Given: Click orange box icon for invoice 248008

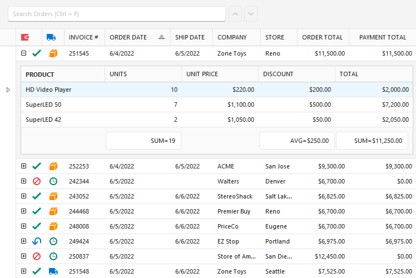Looking at the screenshot, I should [x=53, y=226].
